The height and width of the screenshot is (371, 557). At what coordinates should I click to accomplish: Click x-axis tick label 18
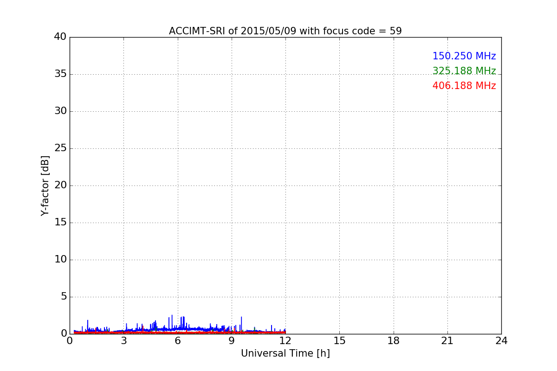(394, 341)
